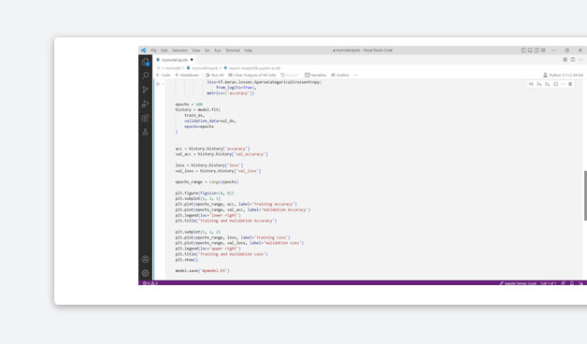Click errors and warnings status bar item

coord(150,283)
